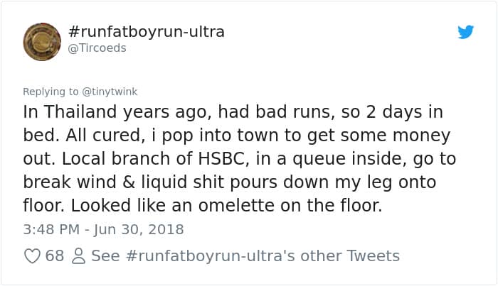Image resolution: width=498 pixels, height=286 pixels.
Task: Open the @tinytwink mention link
Action: tap(110, 92)
